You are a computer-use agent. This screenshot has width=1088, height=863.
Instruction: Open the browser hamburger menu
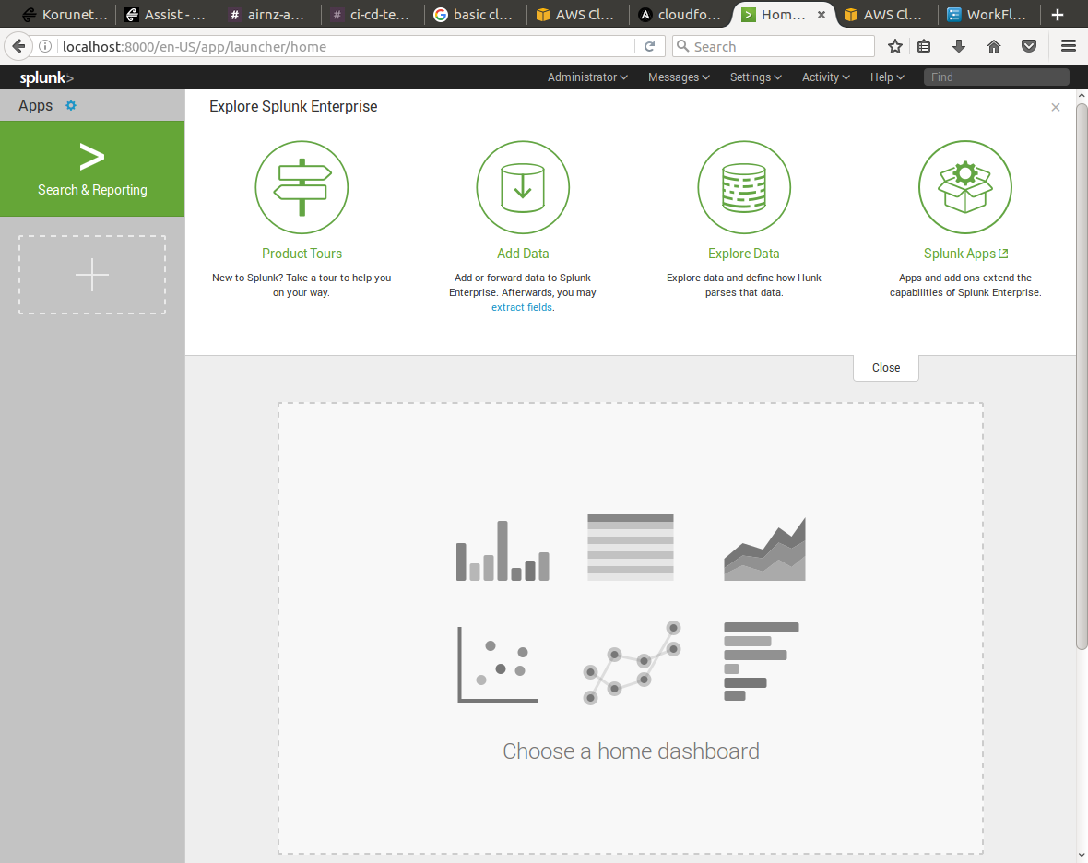tap(1069, 46)
